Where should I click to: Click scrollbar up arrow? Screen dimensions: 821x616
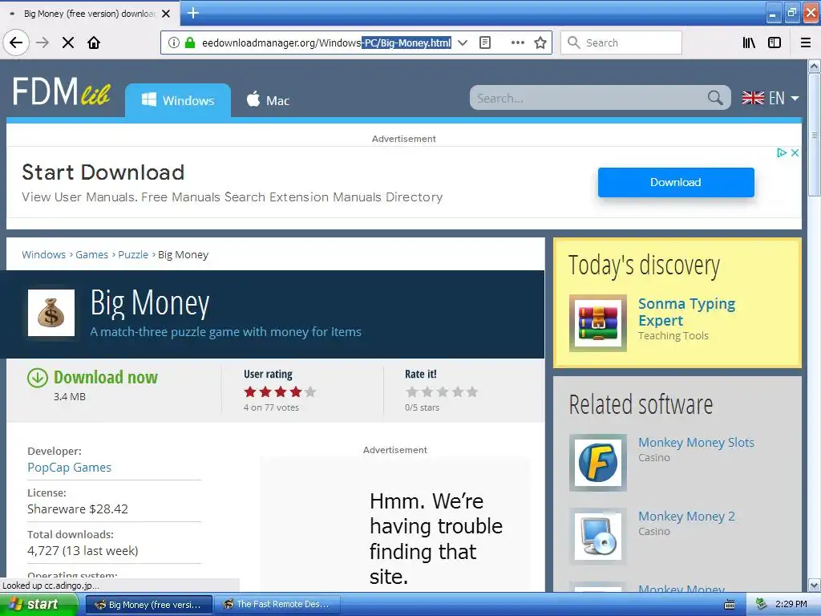point(814,67)
